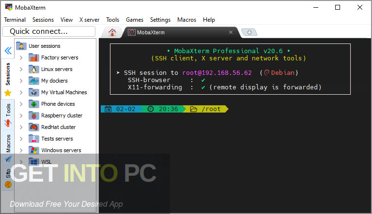372x214 pixels.
Task: Click the Raspberry cluster raspberry icon
Action: click(34, 115)
